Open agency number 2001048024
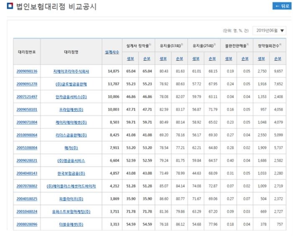Screen dimensions: 293x236 pos(27,212)
